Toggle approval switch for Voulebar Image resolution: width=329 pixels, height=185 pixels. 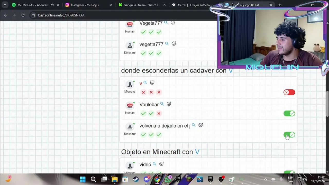coord(289,113)
